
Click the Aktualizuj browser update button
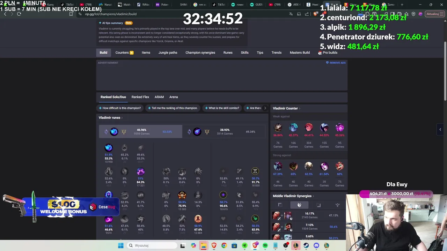[434, 14]
